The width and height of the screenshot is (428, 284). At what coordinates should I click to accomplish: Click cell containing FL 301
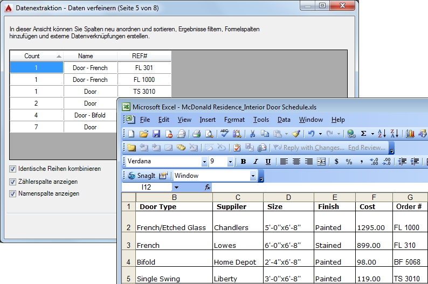(144, 68)
